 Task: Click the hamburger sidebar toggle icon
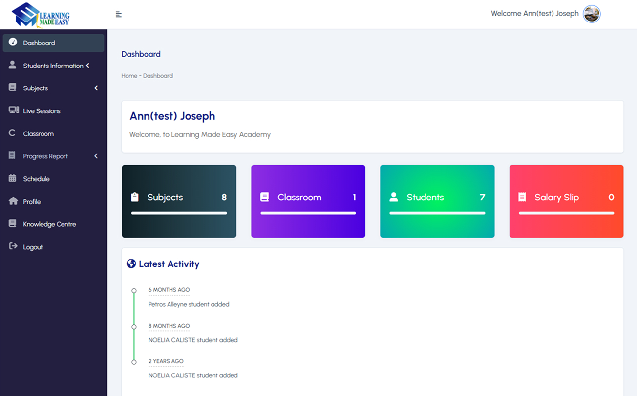119,14
